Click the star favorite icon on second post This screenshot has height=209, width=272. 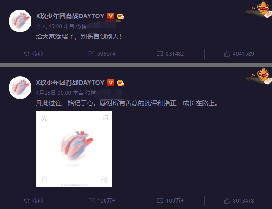pos(26,200)
